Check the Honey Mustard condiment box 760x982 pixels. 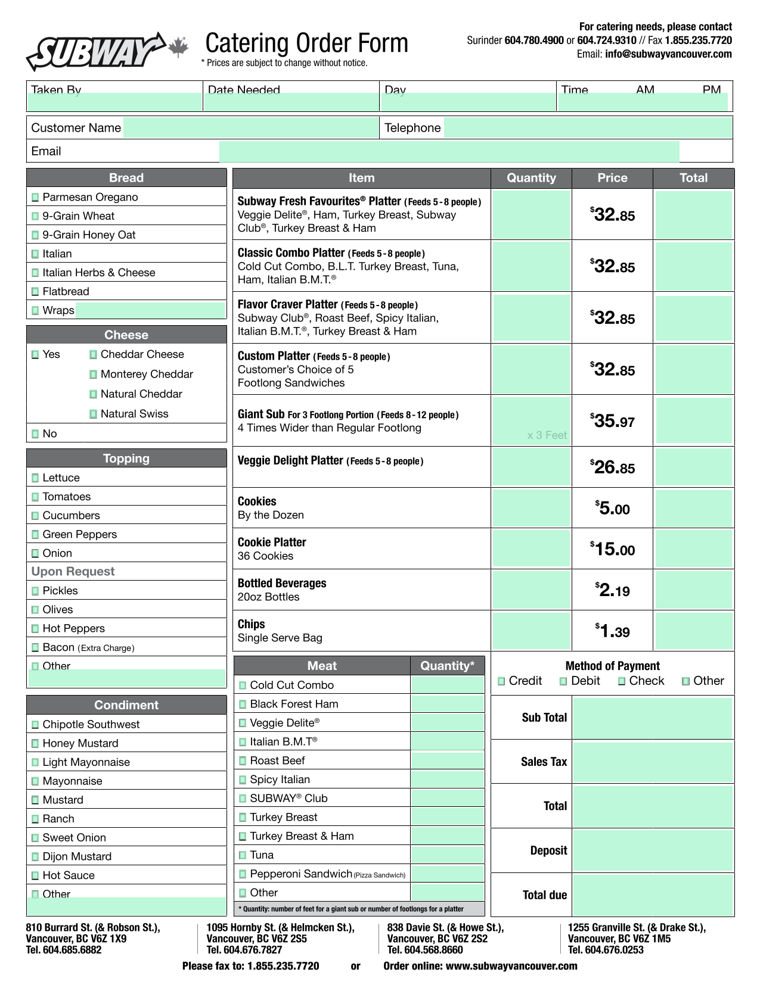[x=35, y=743]
